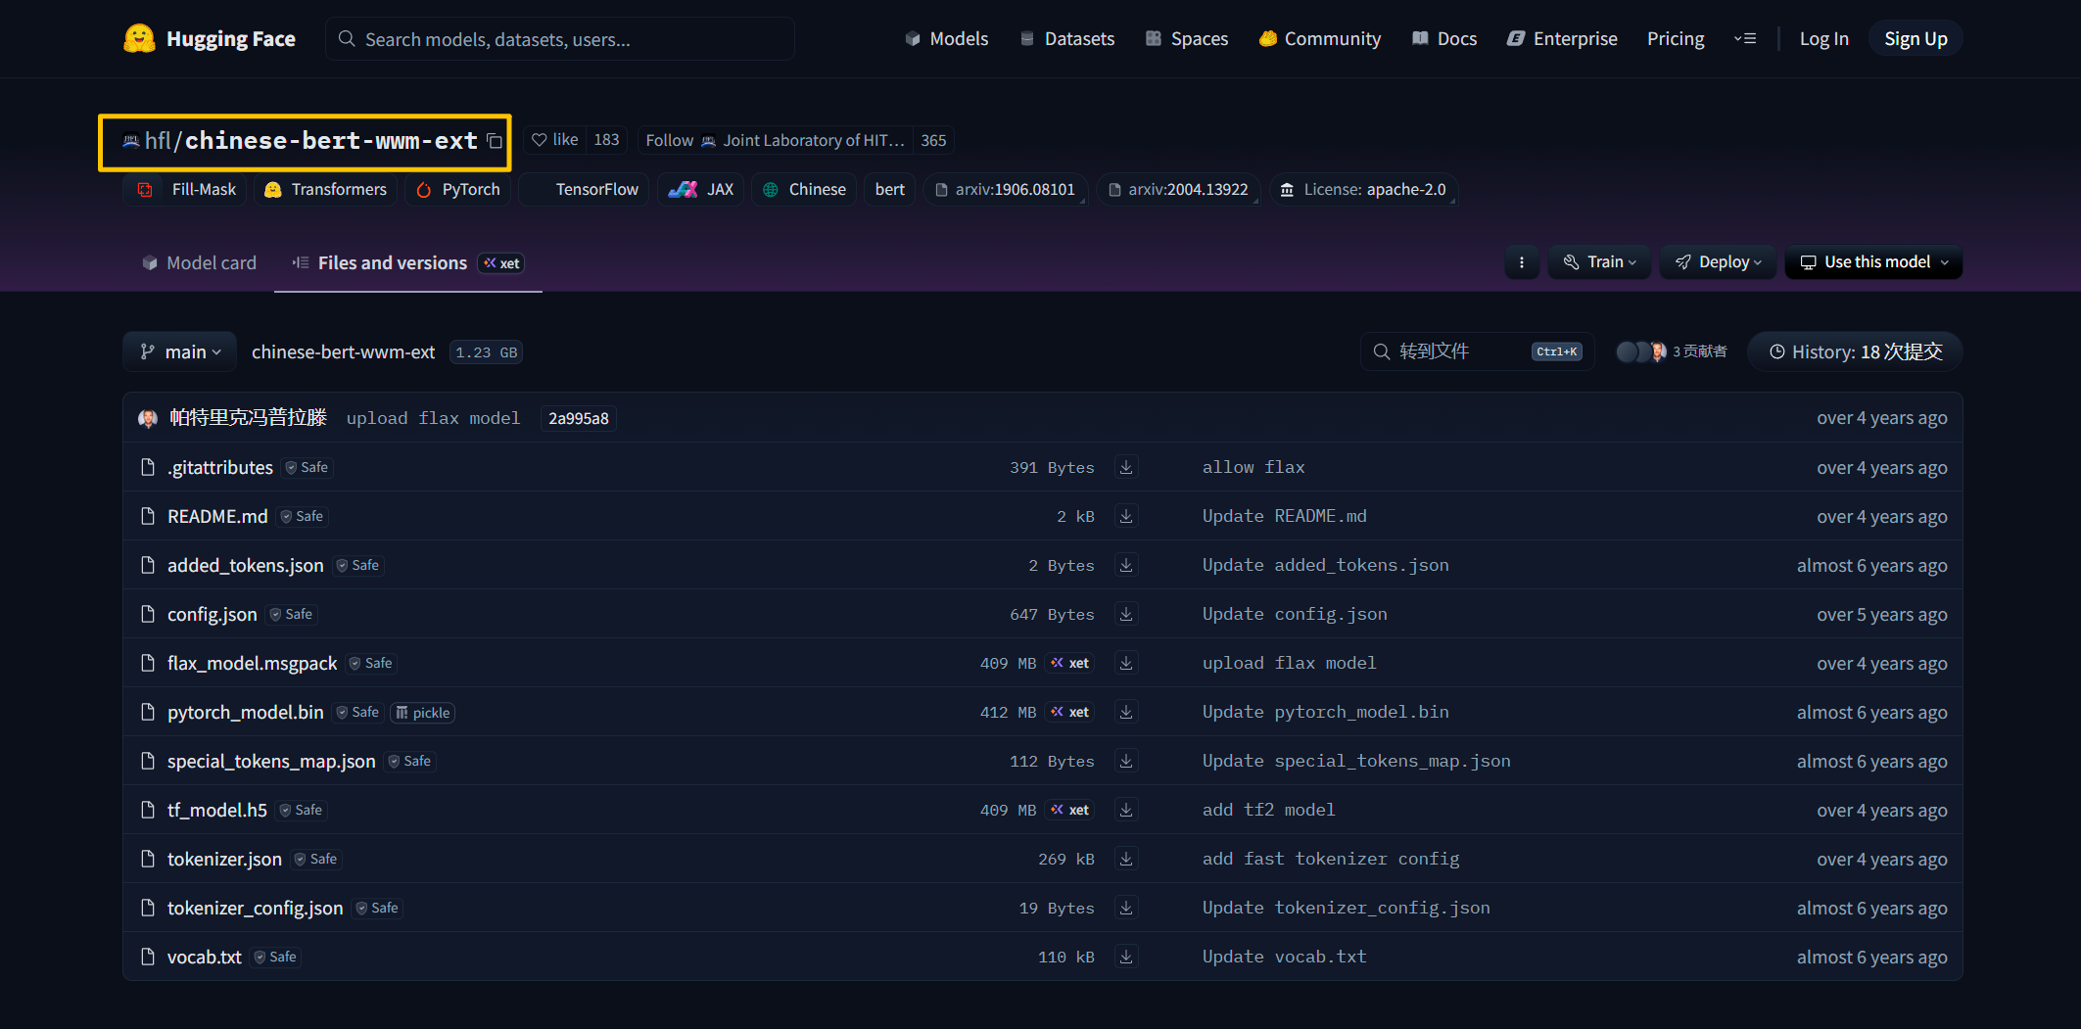Click the TensorFlow tag
Viewport: 2081px width, 1029px height.
pyautogui.click(x=583, y=190)
